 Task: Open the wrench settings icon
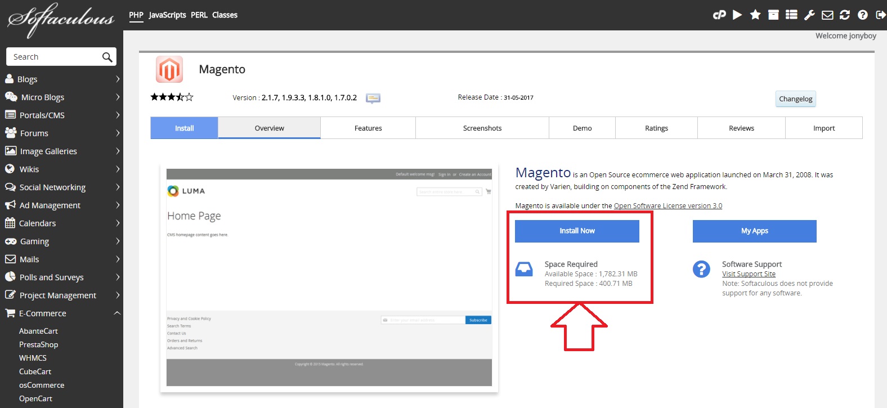(809, 15)
